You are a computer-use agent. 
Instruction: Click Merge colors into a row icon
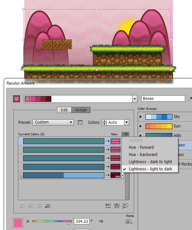(x=22, y=206)
